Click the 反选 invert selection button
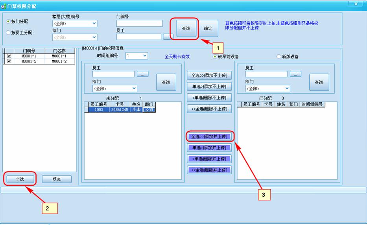 point(57,179)
